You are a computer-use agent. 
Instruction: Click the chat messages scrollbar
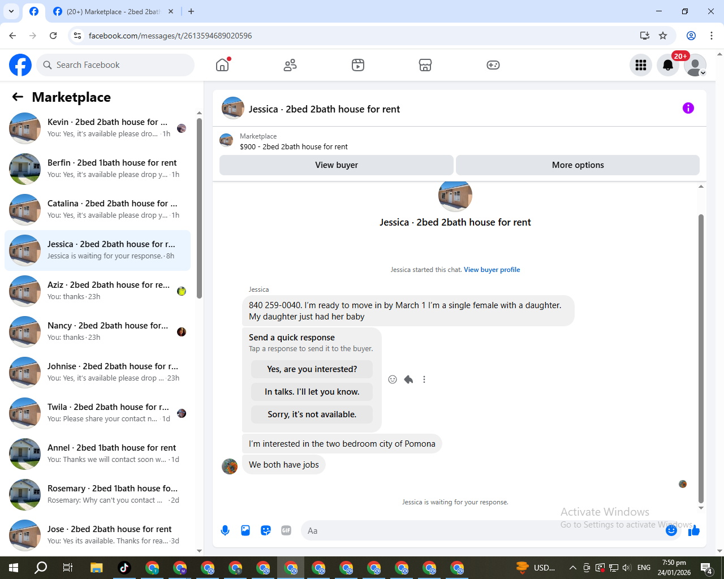701,358
